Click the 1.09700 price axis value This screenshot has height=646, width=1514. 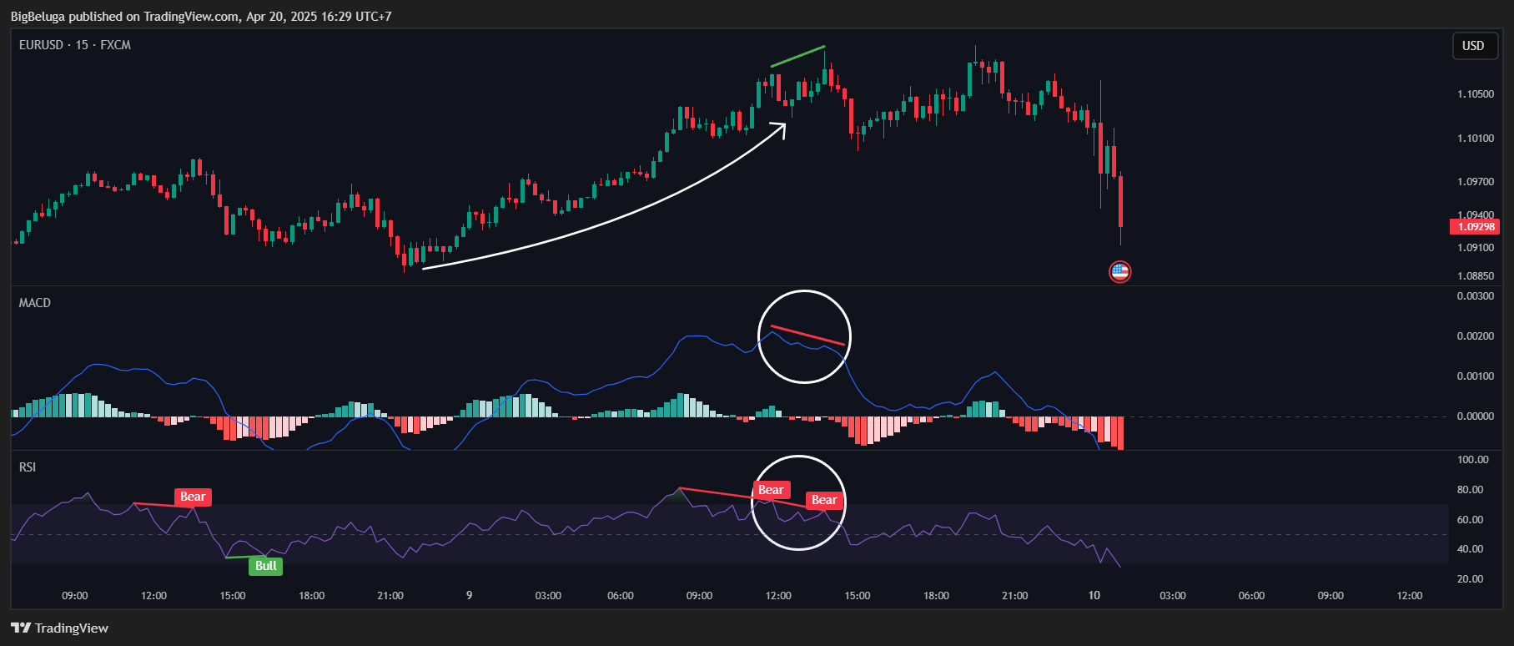click(1476, 182)
